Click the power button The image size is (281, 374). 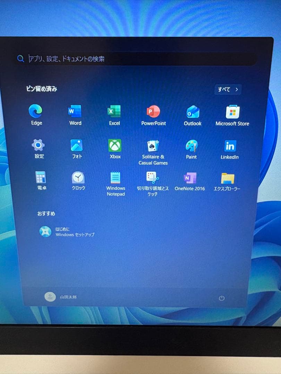[222, 297]
